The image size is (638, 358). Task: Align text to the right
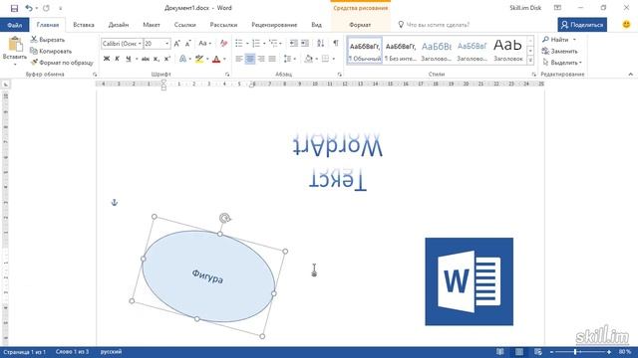(261, 59)
